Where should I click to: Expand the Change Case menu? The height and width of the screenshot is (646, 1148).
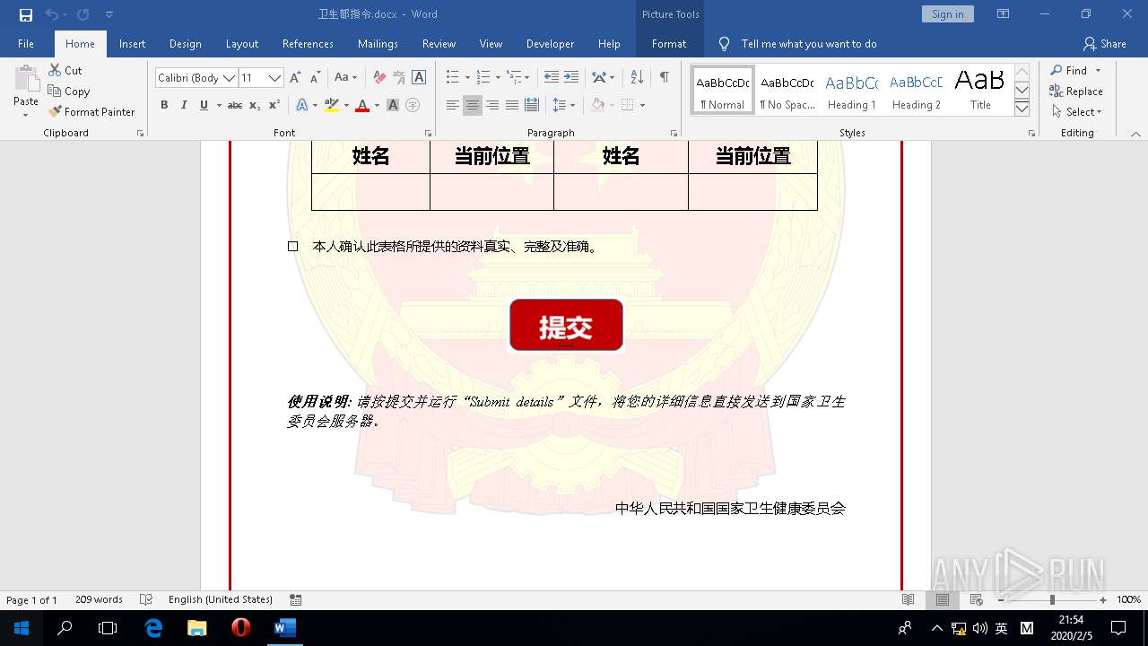345,77
